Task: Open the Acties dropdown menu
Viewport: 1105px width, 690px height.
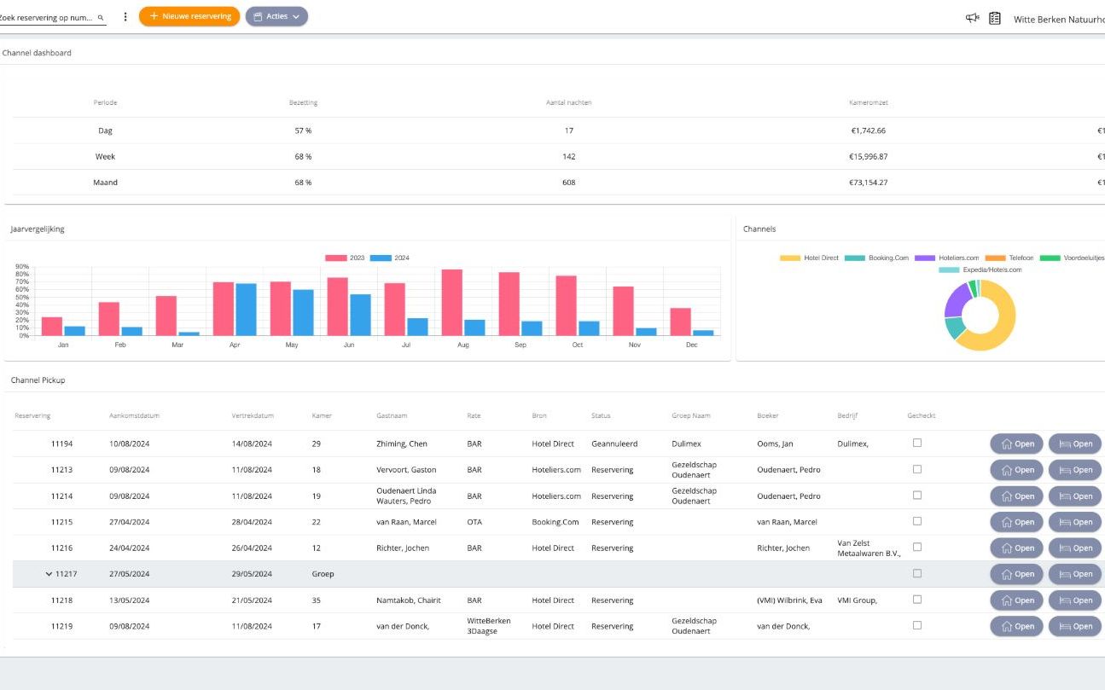Action: click(276, 16)
